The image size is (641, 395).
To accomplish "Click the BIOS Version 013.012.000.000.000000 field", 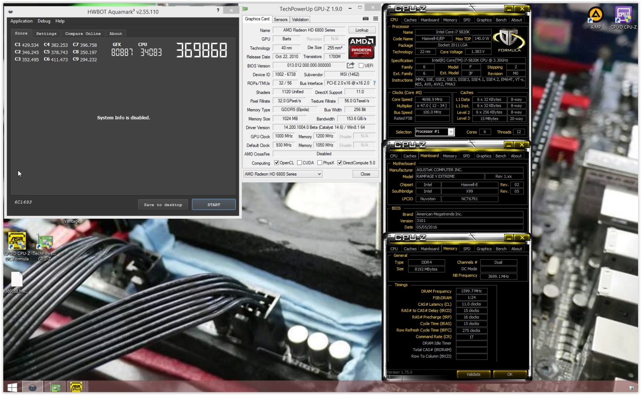I will [x=309, y=65].
